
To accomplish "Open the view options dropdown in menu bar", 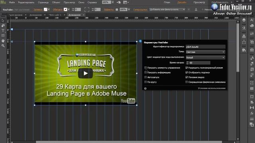I will [x=126, y=2].
